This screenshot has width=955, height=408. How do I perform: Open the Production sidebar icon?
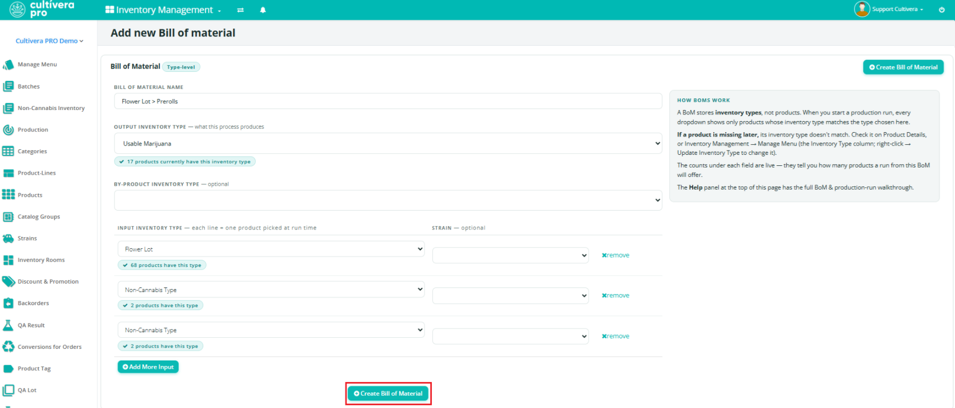[8, 130]
